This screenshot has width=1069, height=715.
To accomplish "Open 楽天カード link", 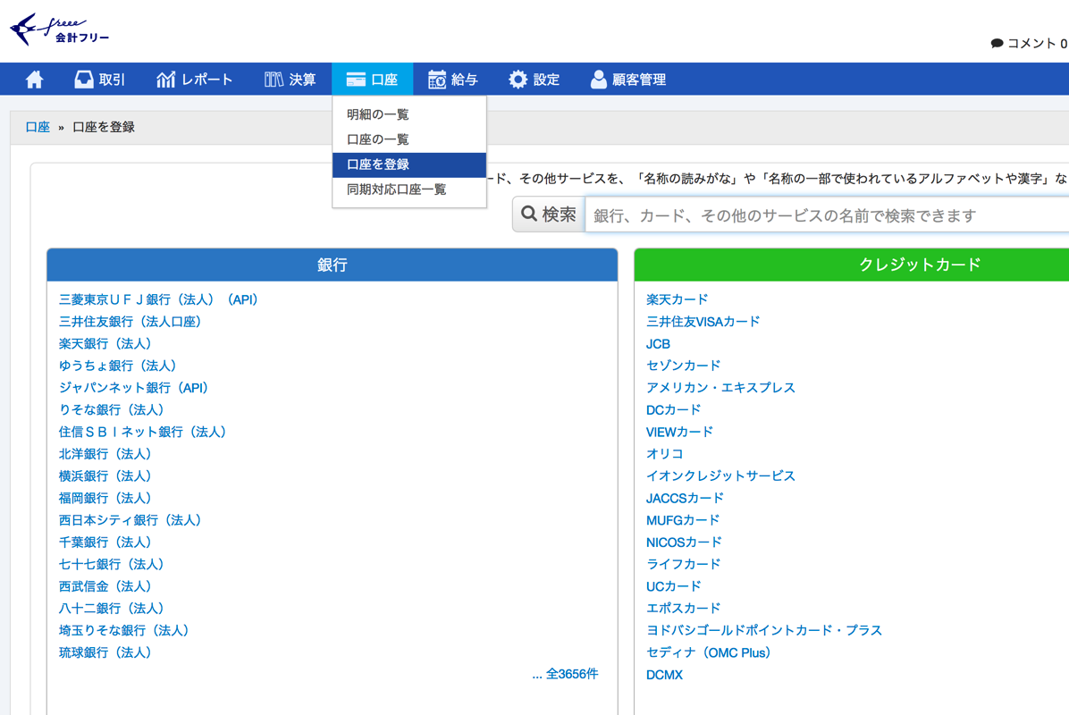I will 677,300.
